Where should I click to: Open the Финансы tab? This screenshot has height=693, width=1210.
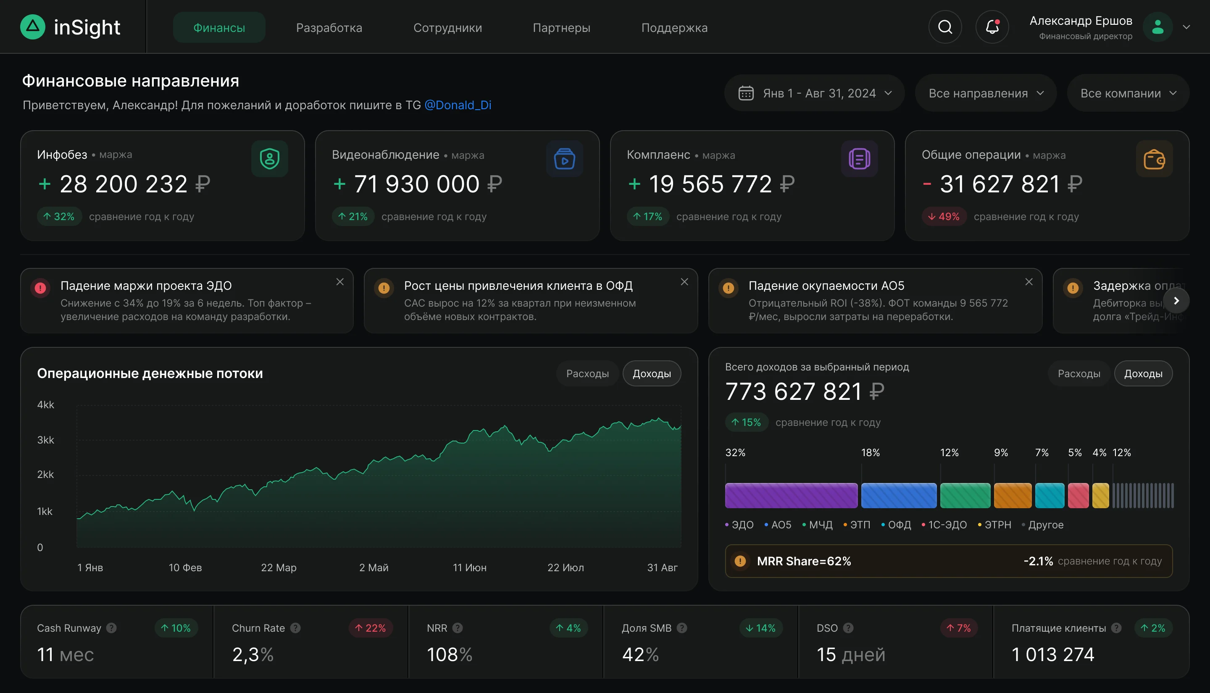coord(219,27)
